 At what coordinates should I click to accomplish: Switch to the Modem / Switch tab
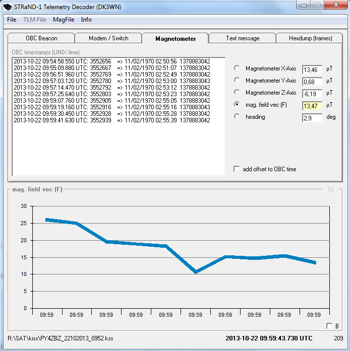108,38
